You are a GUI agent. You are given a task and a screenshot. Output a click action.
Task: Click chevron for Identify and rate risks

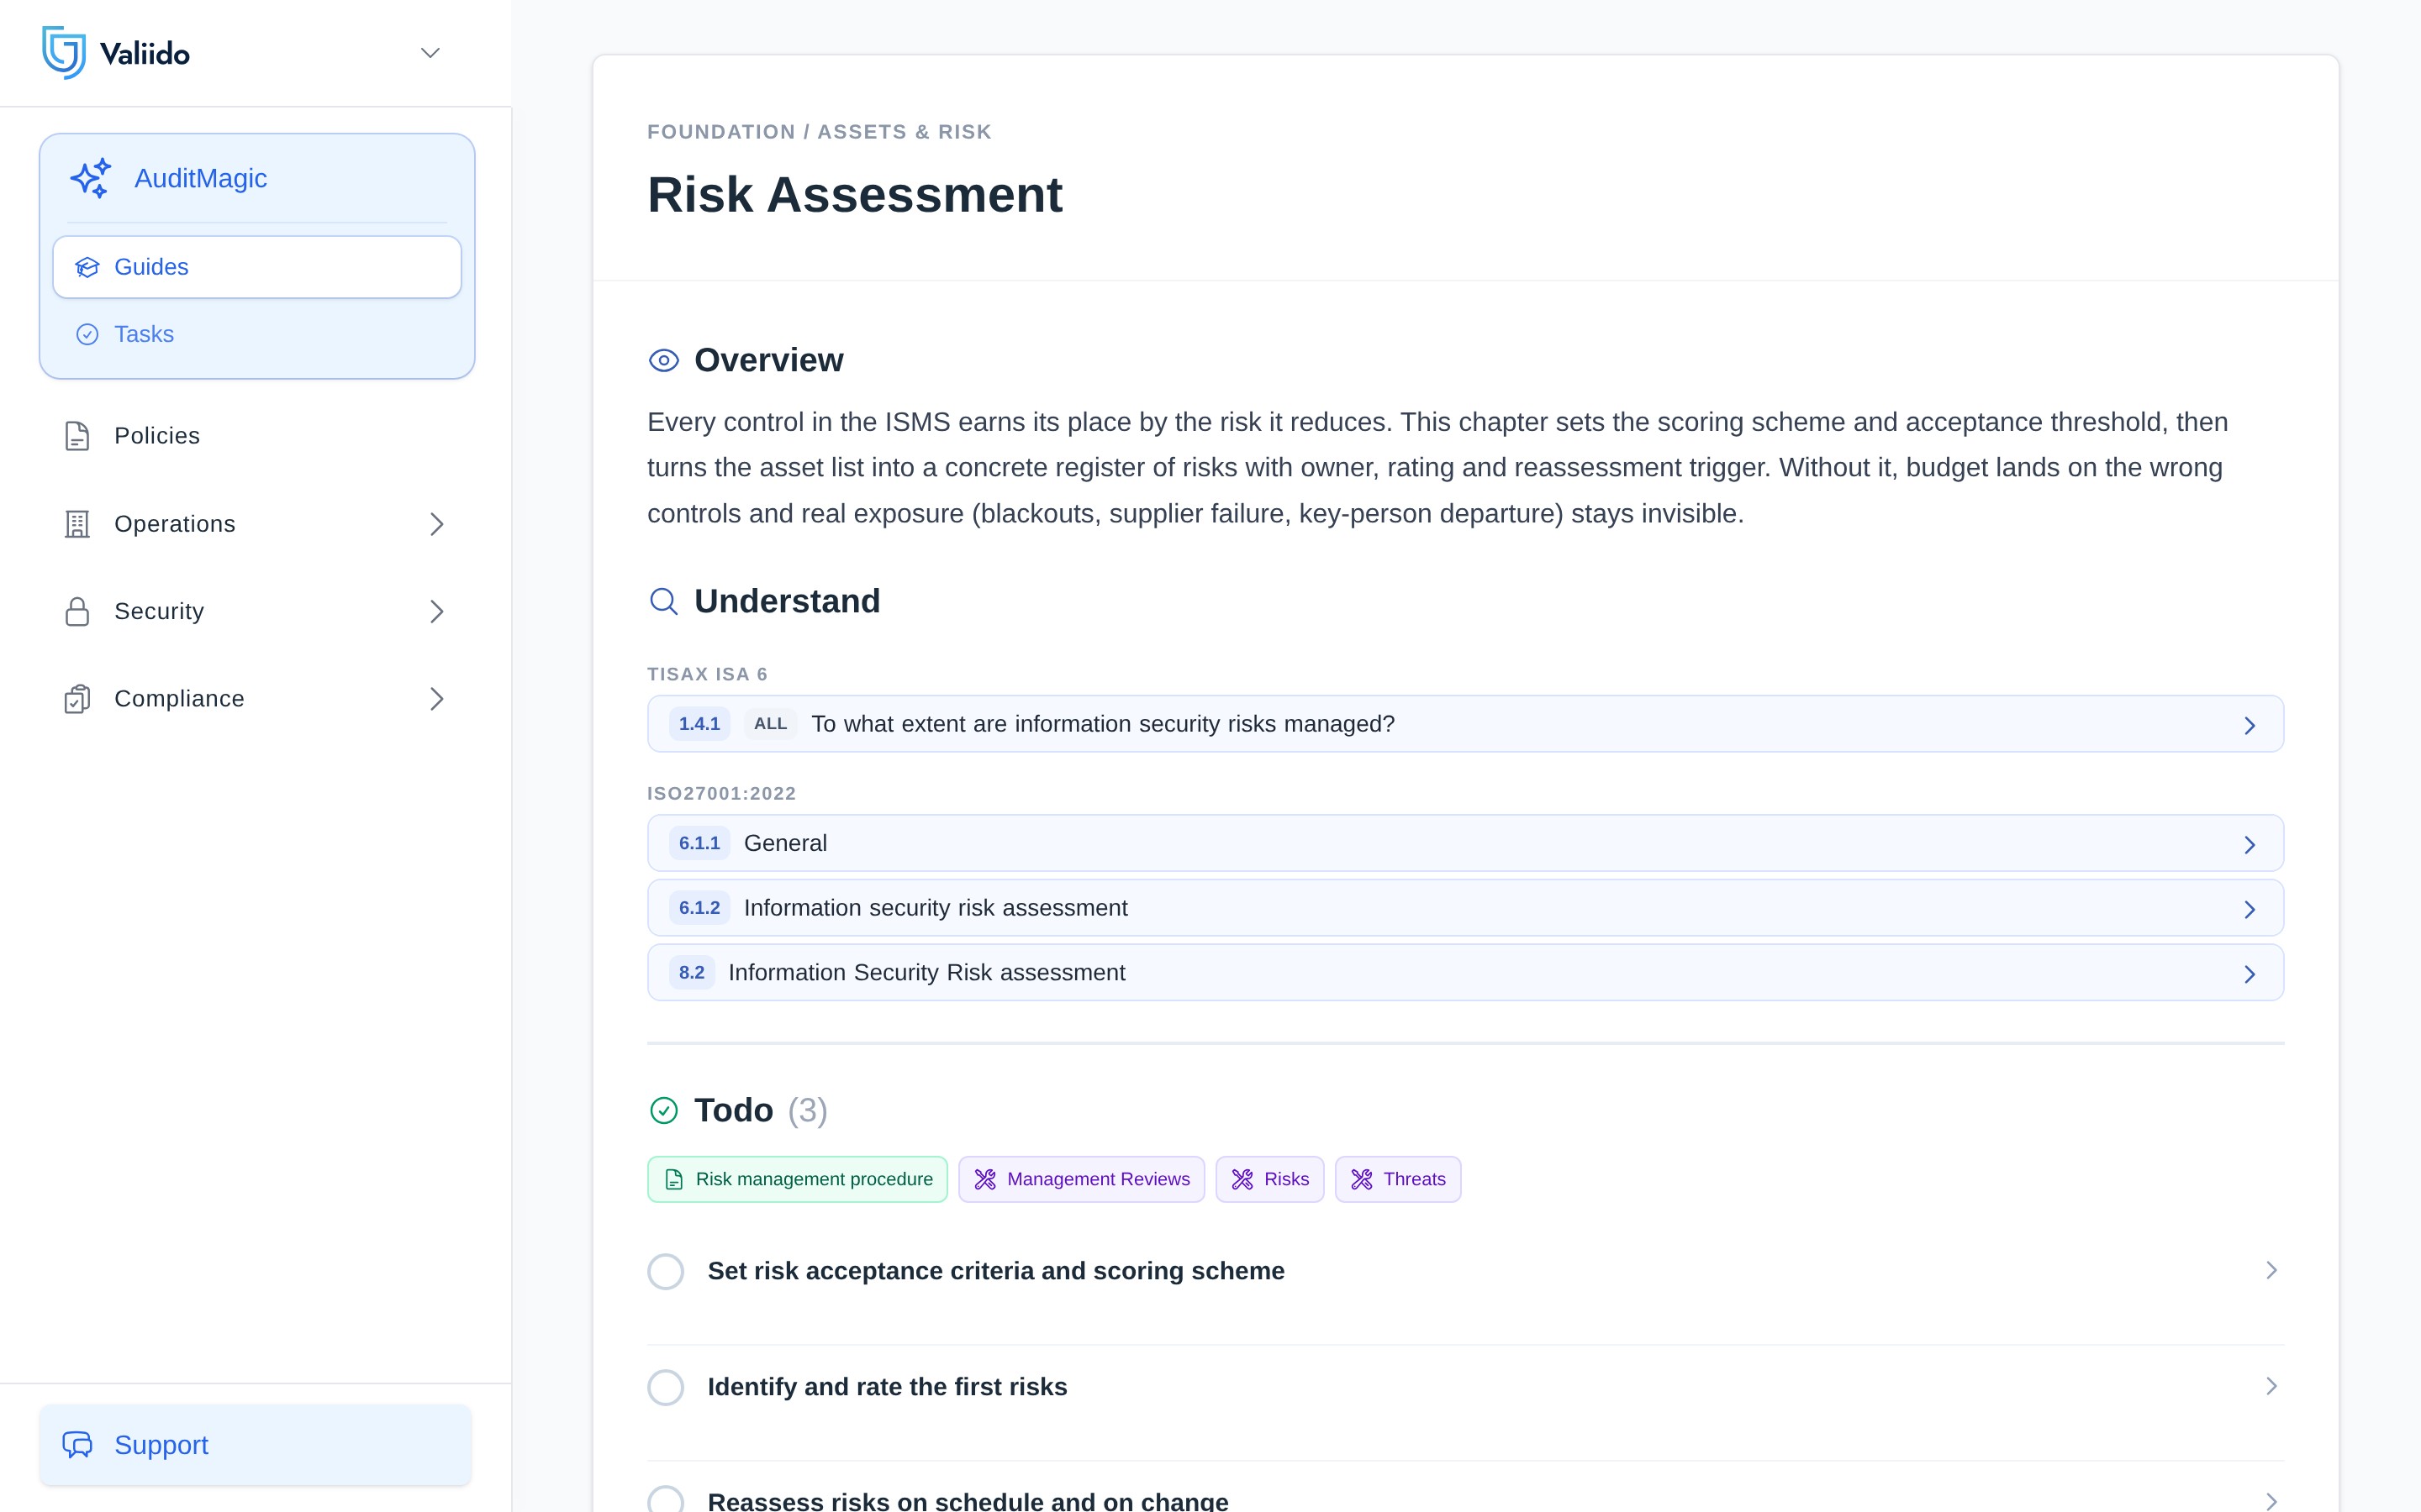click(2271, 1386)
